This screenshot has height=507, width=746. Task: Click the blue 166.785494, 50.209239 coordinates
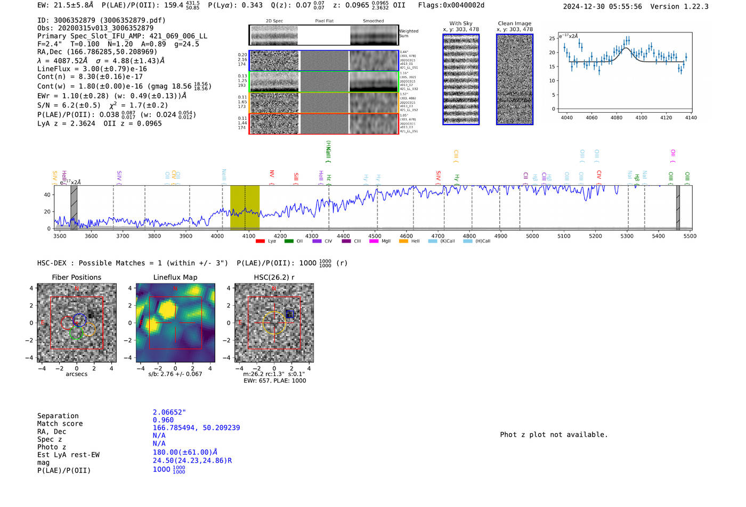(x=196, y=428)
